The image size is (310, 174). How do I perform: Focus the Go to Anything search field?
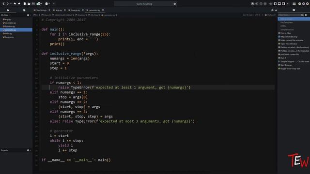pos(145,4)
